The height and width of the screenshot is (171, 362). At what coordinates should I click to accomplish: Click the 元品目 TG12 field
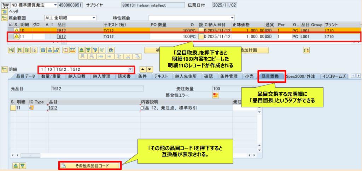[x=97, y=89]
